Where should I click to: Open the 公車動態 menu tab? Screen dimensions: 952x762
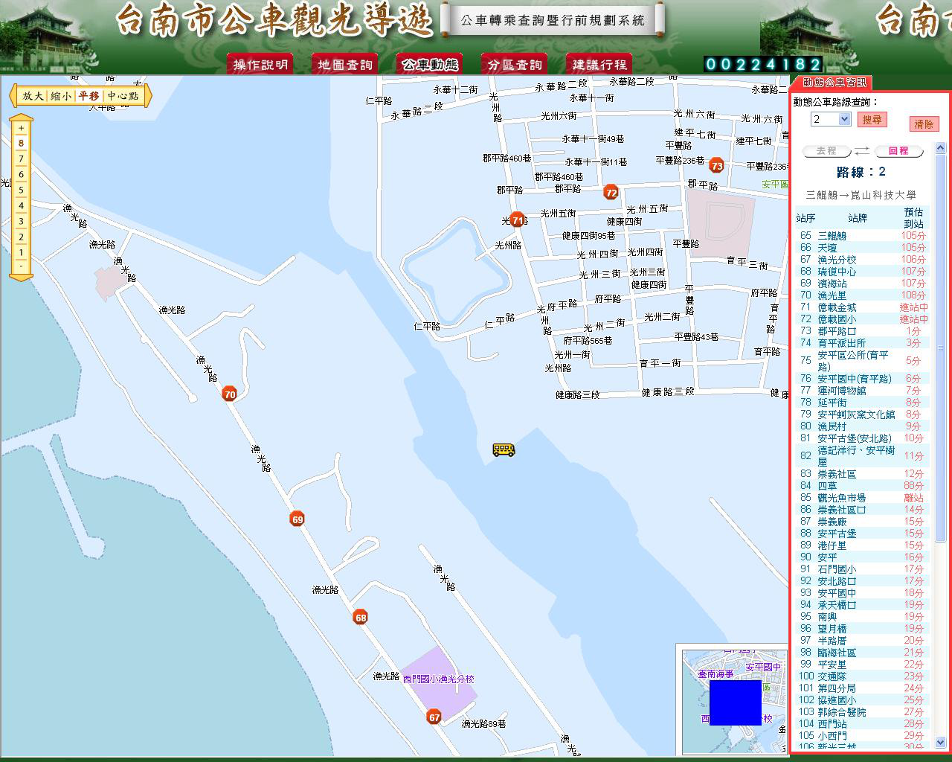[429, 65]
